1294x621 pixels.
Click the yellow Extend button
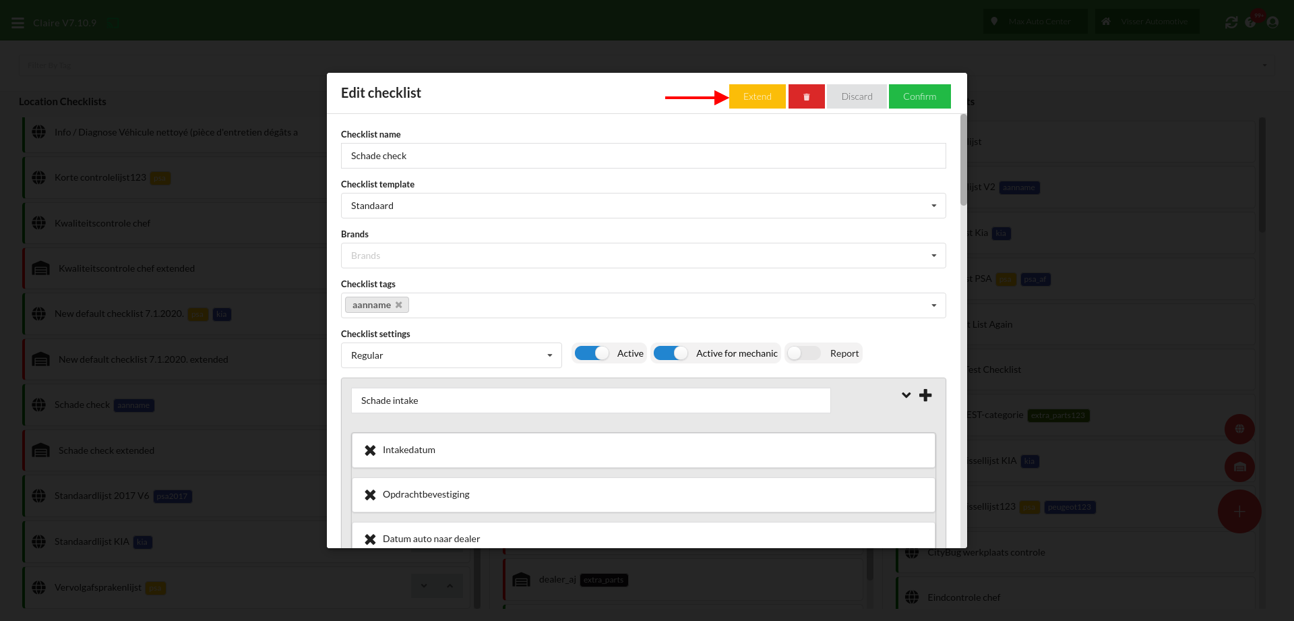click(757, 96)
